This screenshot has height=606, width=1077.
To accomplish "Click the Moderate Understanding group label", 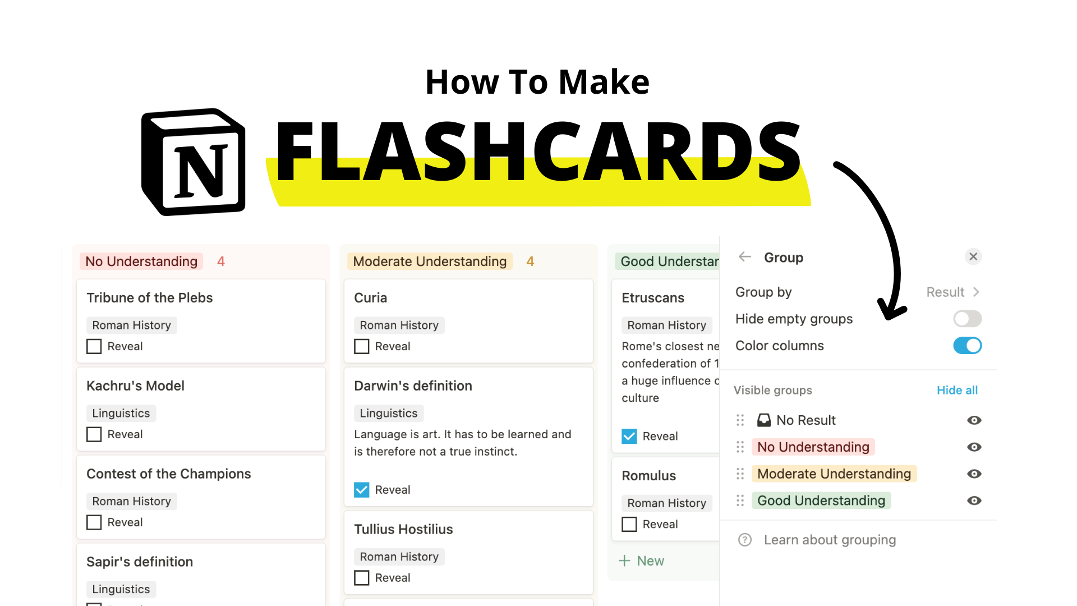I will click(429, 261).
